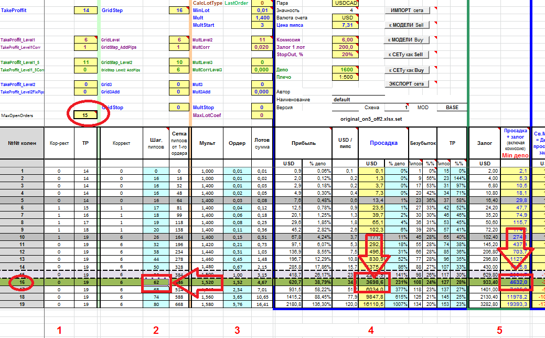This screenshot has height=338, width=545.
Task: Select the StopOut % value cell 20%
Action: click(346, 54)
